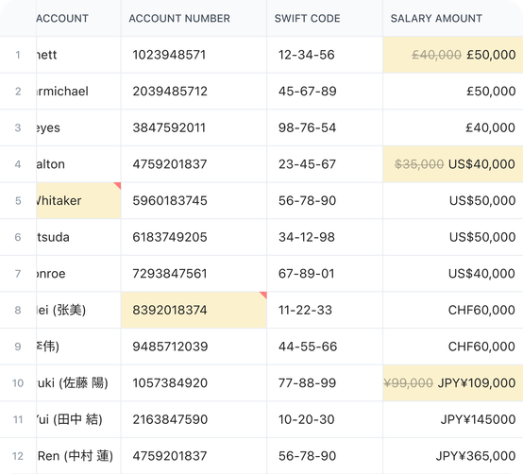Screen dimensions: 523x474
Task: Click the CHF60,000 salary in row 9
Action: [x=453, y=347]
